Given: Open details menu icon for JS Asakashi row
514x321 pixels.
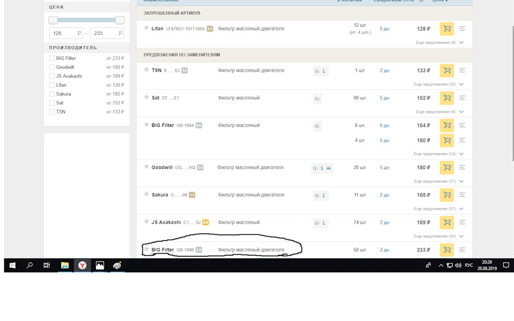Looking at the screenshot, I should tap(462, 223).
